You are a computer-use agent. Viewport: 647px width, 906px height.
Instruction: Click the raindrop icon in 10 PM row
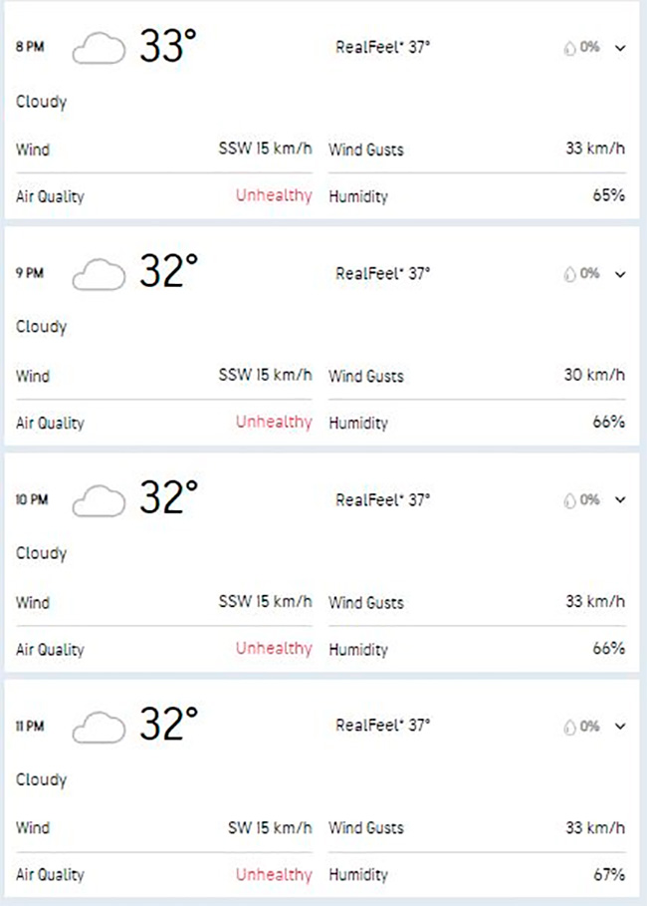coord(569,500)
